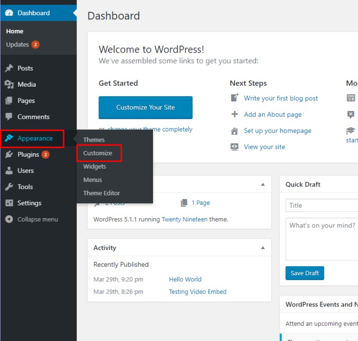This screenshot has height=341, width=358.
Task: Click the Customize Your Site button
Action: pyautogui.click(x=145, y=107)
